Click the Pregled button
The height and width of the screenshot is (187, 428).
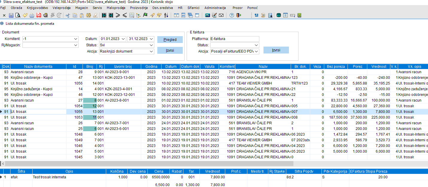[x=170, y=39]
